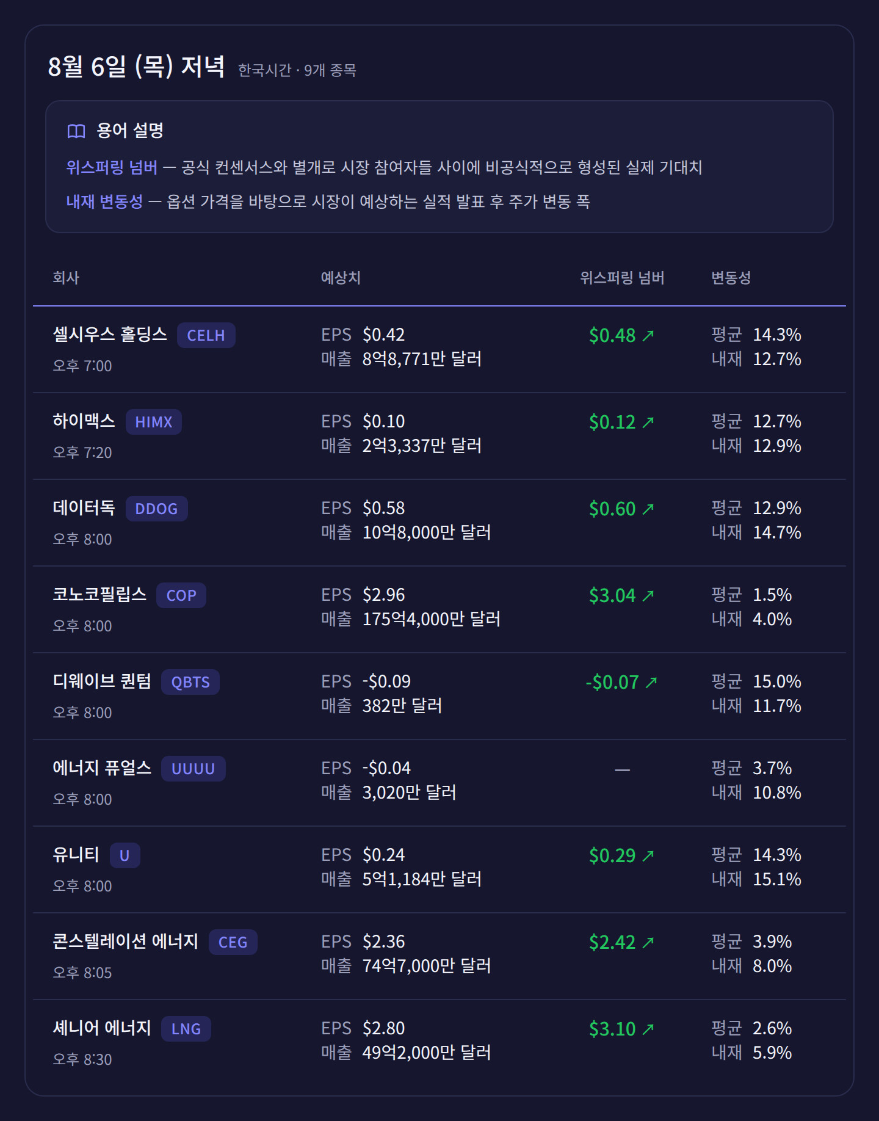Click the arrow icon beside $3.04
This screenshot has height=1121, width=879.
tap(648, 595)
